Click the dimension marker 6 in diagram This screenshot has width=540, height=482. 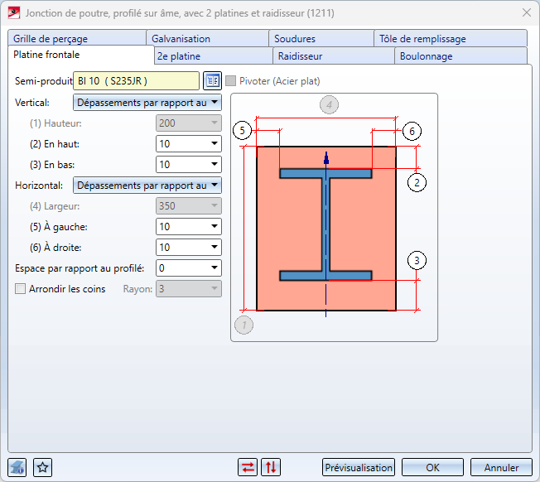tap(412, 131)
